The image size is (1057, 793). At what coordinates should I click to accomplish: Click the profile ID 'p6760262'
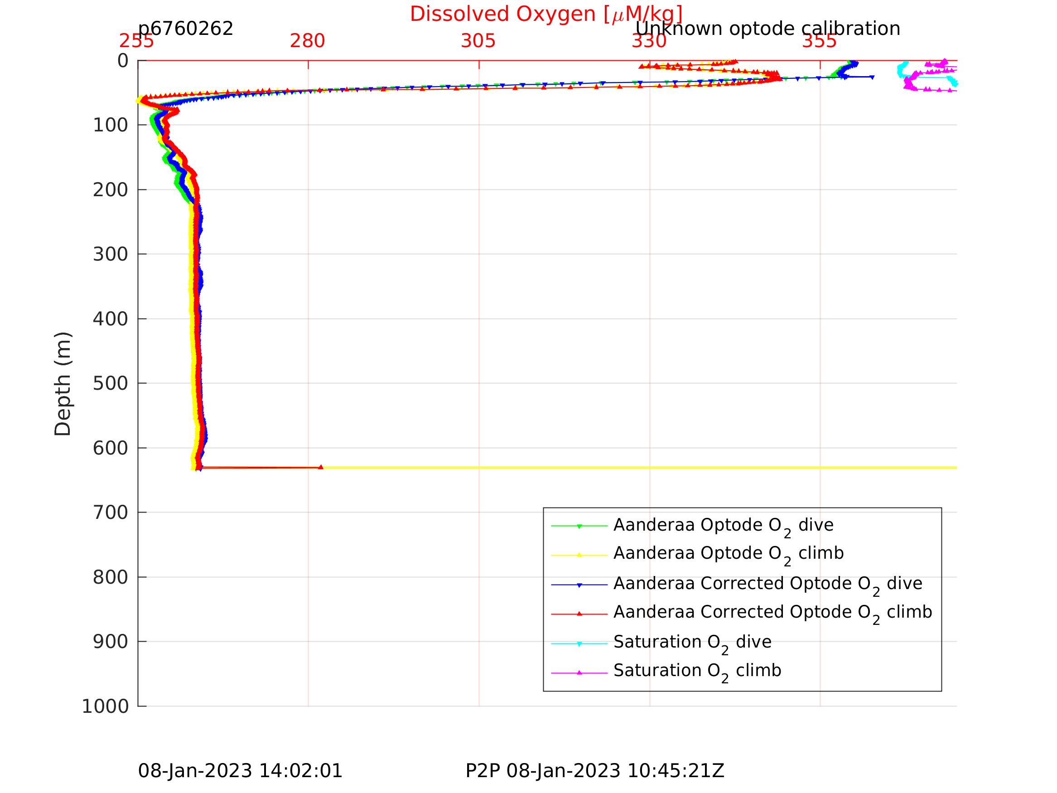tap(185, 29)
